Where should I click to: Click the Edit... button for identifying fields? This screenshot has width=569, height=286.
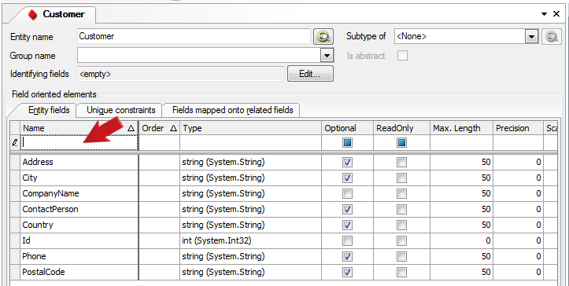pyautogui.click(x=310, y=74)
